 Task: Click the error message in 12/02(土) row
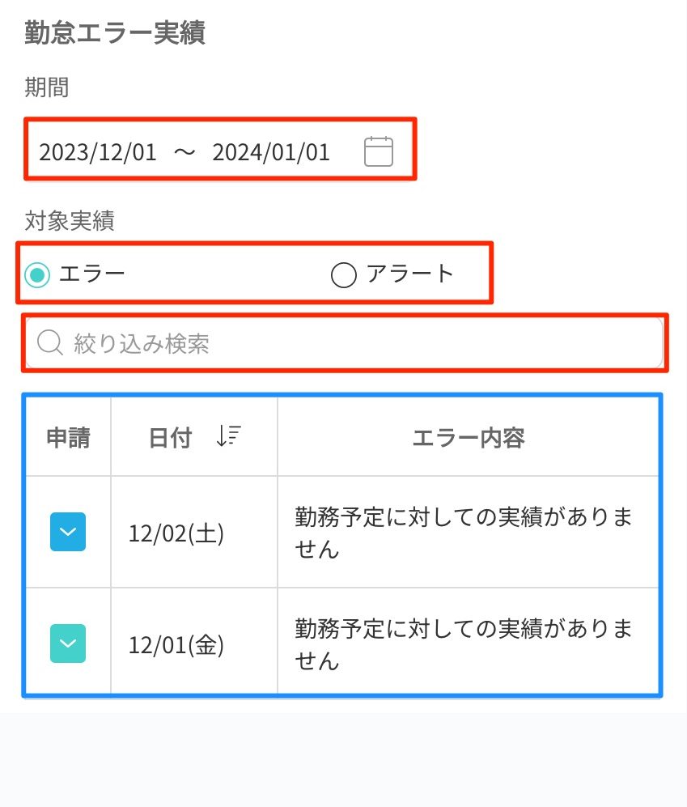[464, 533]
